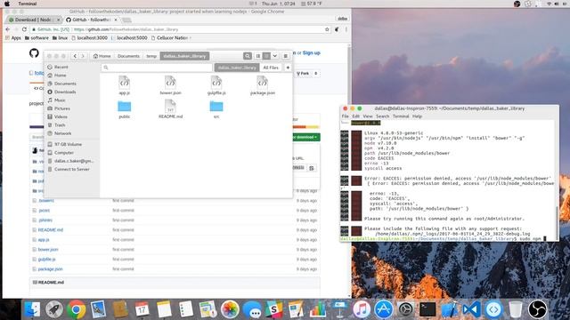Click the GitHub Fork button
This screenshot has height=320, width=570.
(303, 73)
